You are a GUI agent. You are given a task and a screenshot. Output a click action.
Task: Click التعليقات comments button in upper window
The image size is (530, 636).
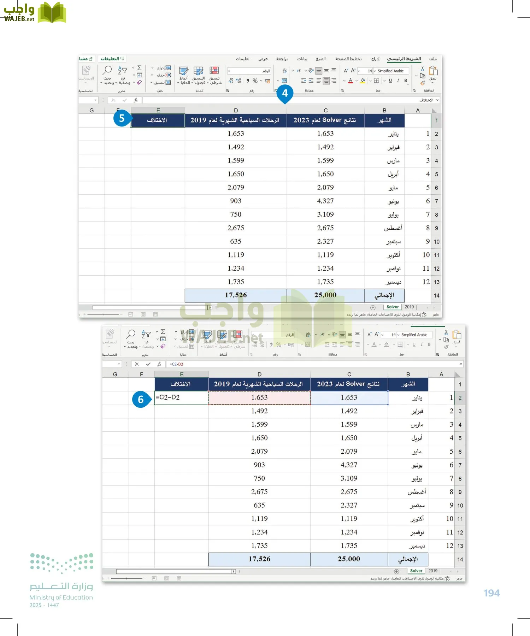[x=112, y=59]
